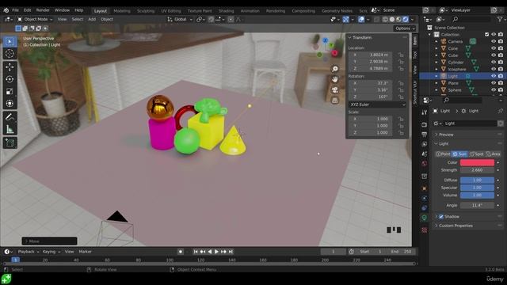507x285 pixels.
Task: Click the light Color red swatch
Action: pos(477,162)
